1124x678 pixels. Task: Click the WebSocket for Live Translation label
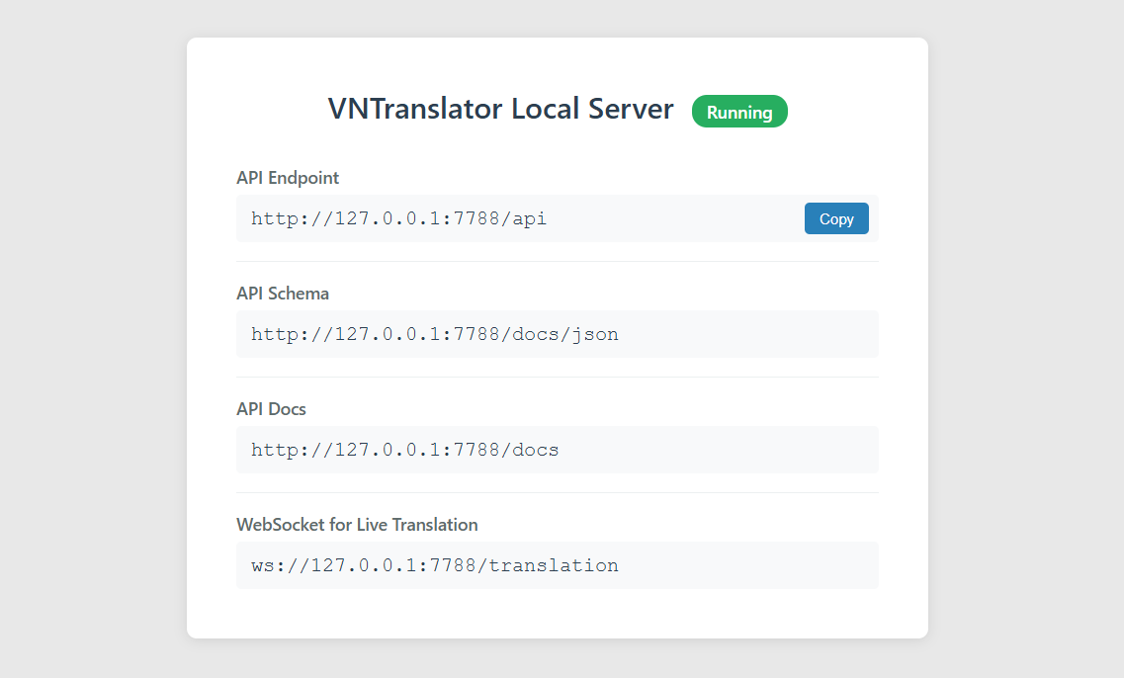point(357,525)
